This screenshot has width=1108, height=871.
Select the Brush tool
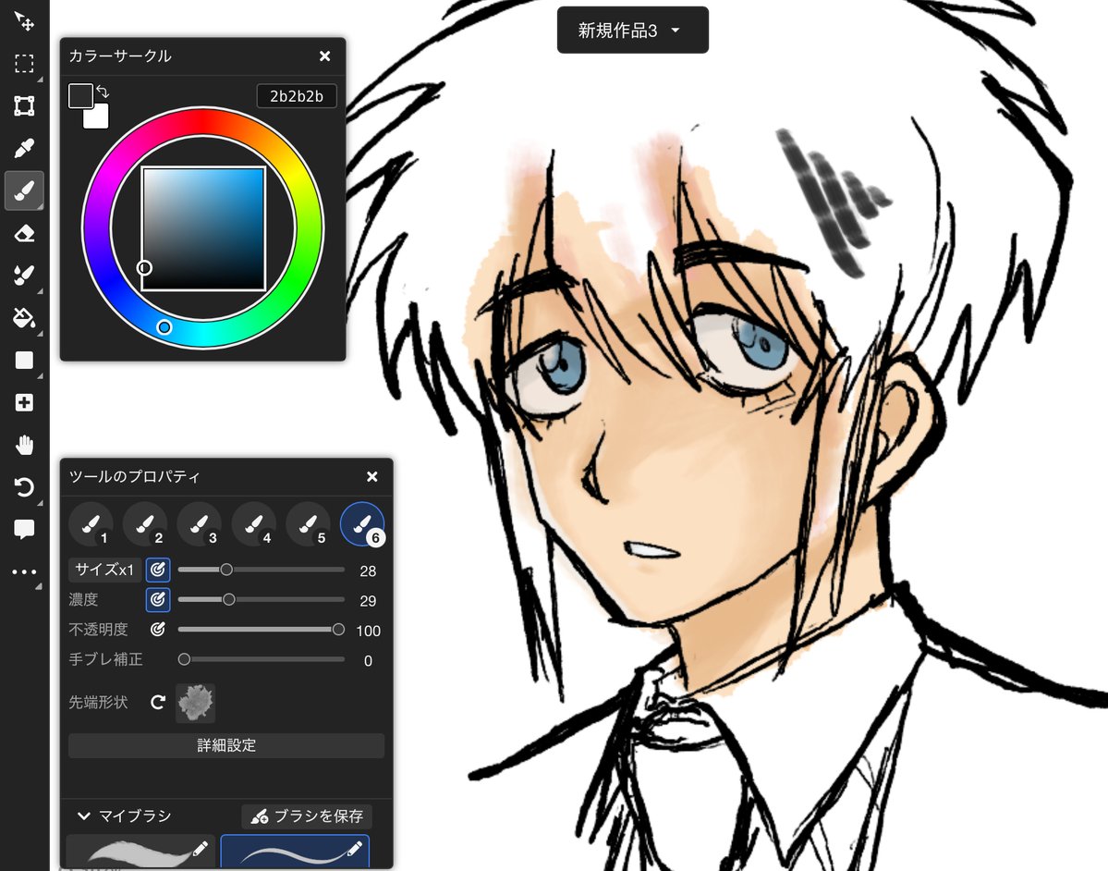point(24,190)
